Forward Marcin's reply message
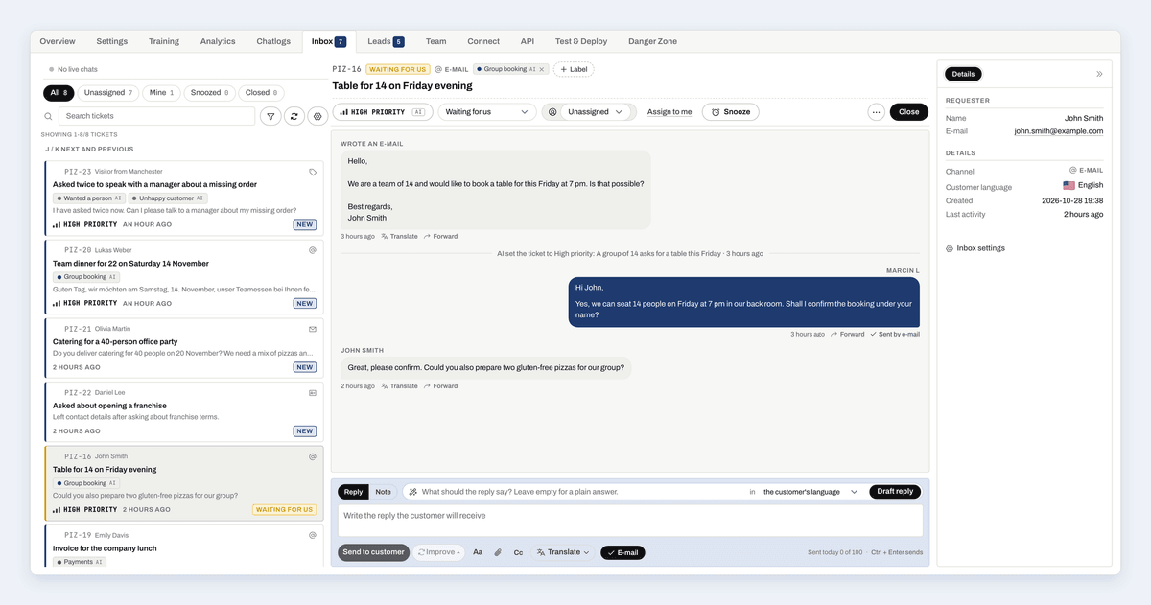 pos(847,335)
